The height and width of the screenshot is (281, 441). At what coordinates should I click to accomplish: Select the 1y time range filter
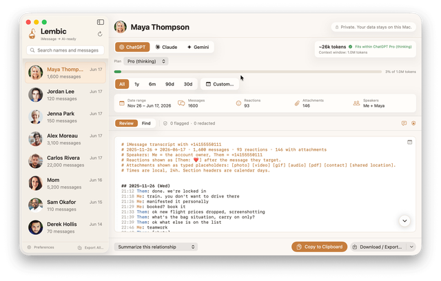coord(136,84)
